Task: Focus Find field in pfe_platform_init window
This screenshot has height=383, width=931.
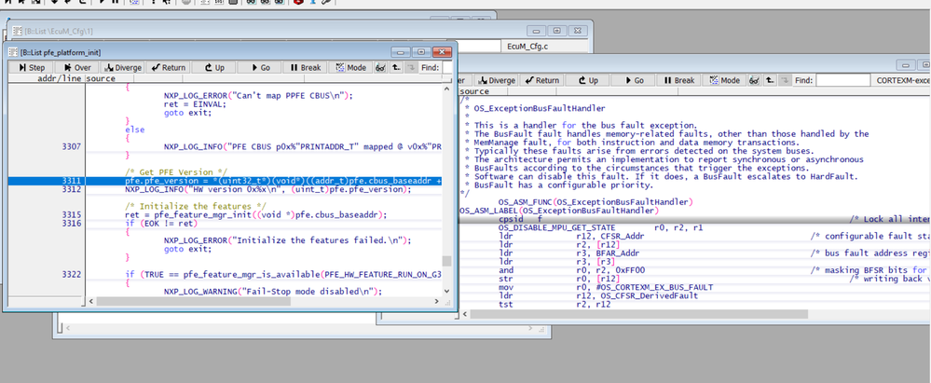Action: click(447, 68)
